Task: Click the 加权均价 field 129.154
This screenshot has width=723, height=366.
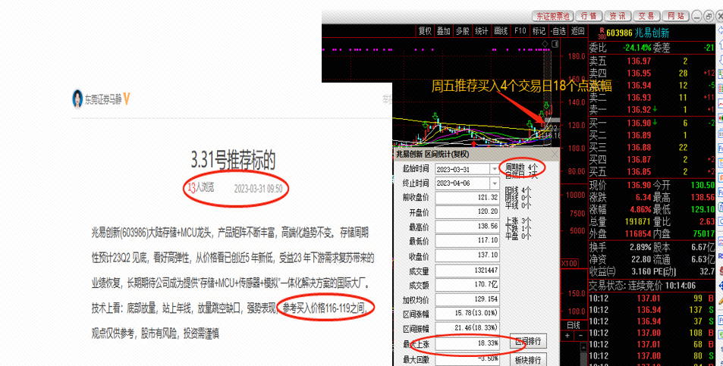Action: 467,300
